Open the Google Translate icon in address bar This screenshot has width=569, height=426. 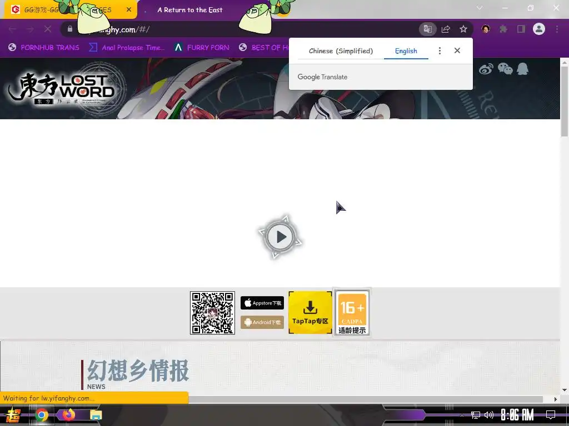427,29
